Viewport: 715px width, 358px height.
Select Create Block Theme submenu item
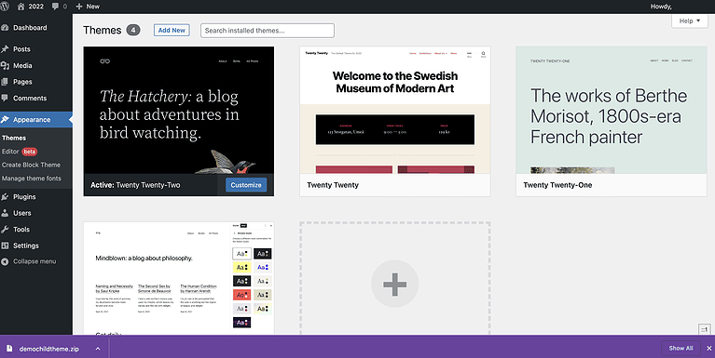[x=31, y=165]
